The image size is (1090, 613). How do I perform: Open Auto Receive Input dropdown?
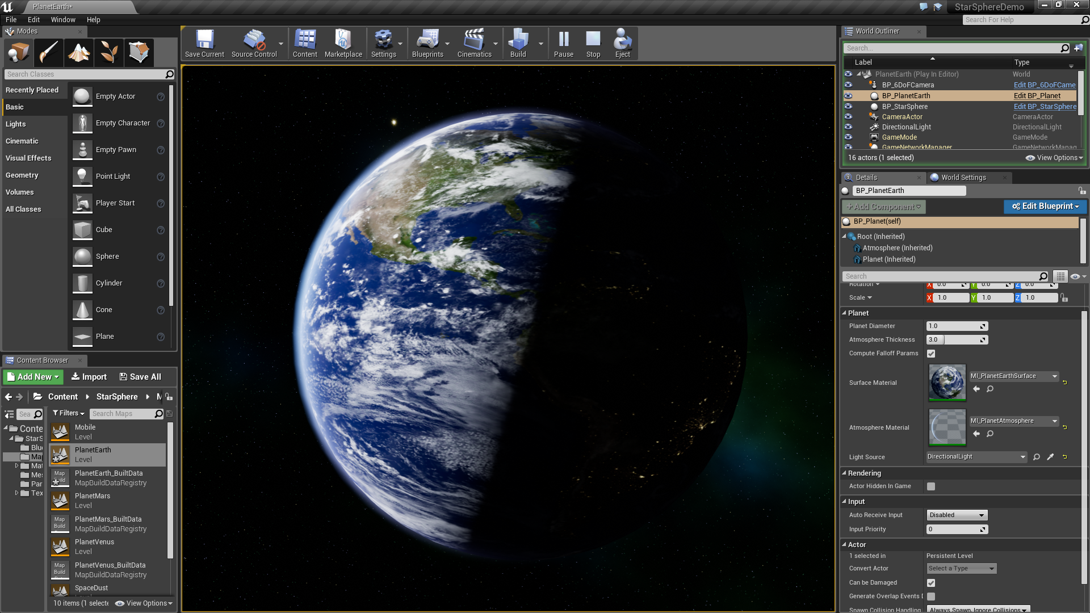[x=957, y=515]
